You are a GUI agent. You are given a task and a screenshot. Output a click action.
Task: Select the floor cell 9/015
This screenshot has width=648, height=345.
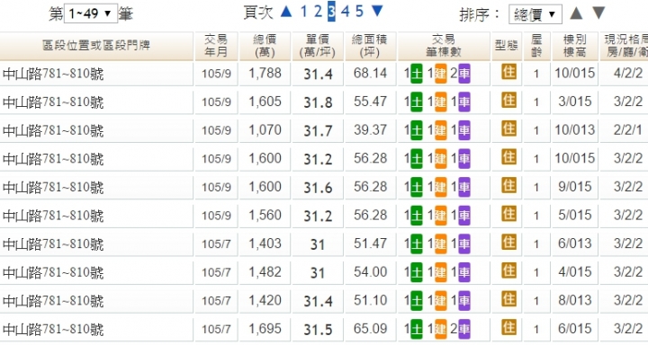(575, 187)
